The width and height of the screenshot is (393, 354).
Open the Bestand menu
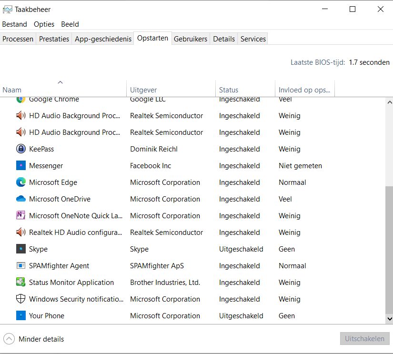[x=15, y=24]
